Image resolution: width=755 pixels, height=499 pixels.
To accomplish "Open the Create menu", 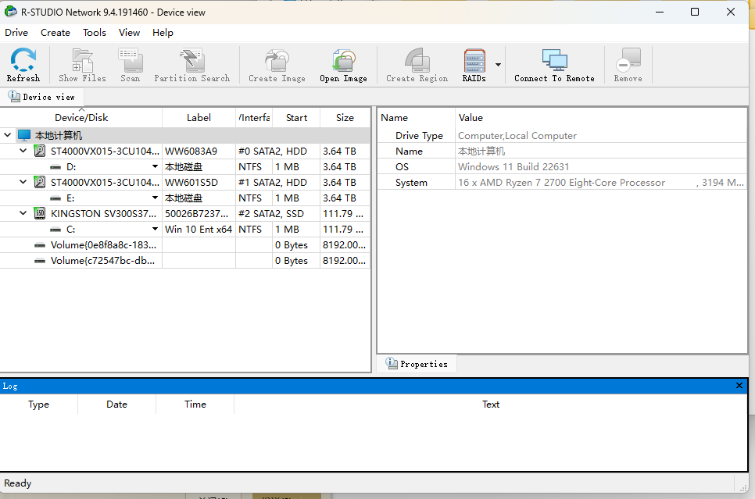I will 55,32.
